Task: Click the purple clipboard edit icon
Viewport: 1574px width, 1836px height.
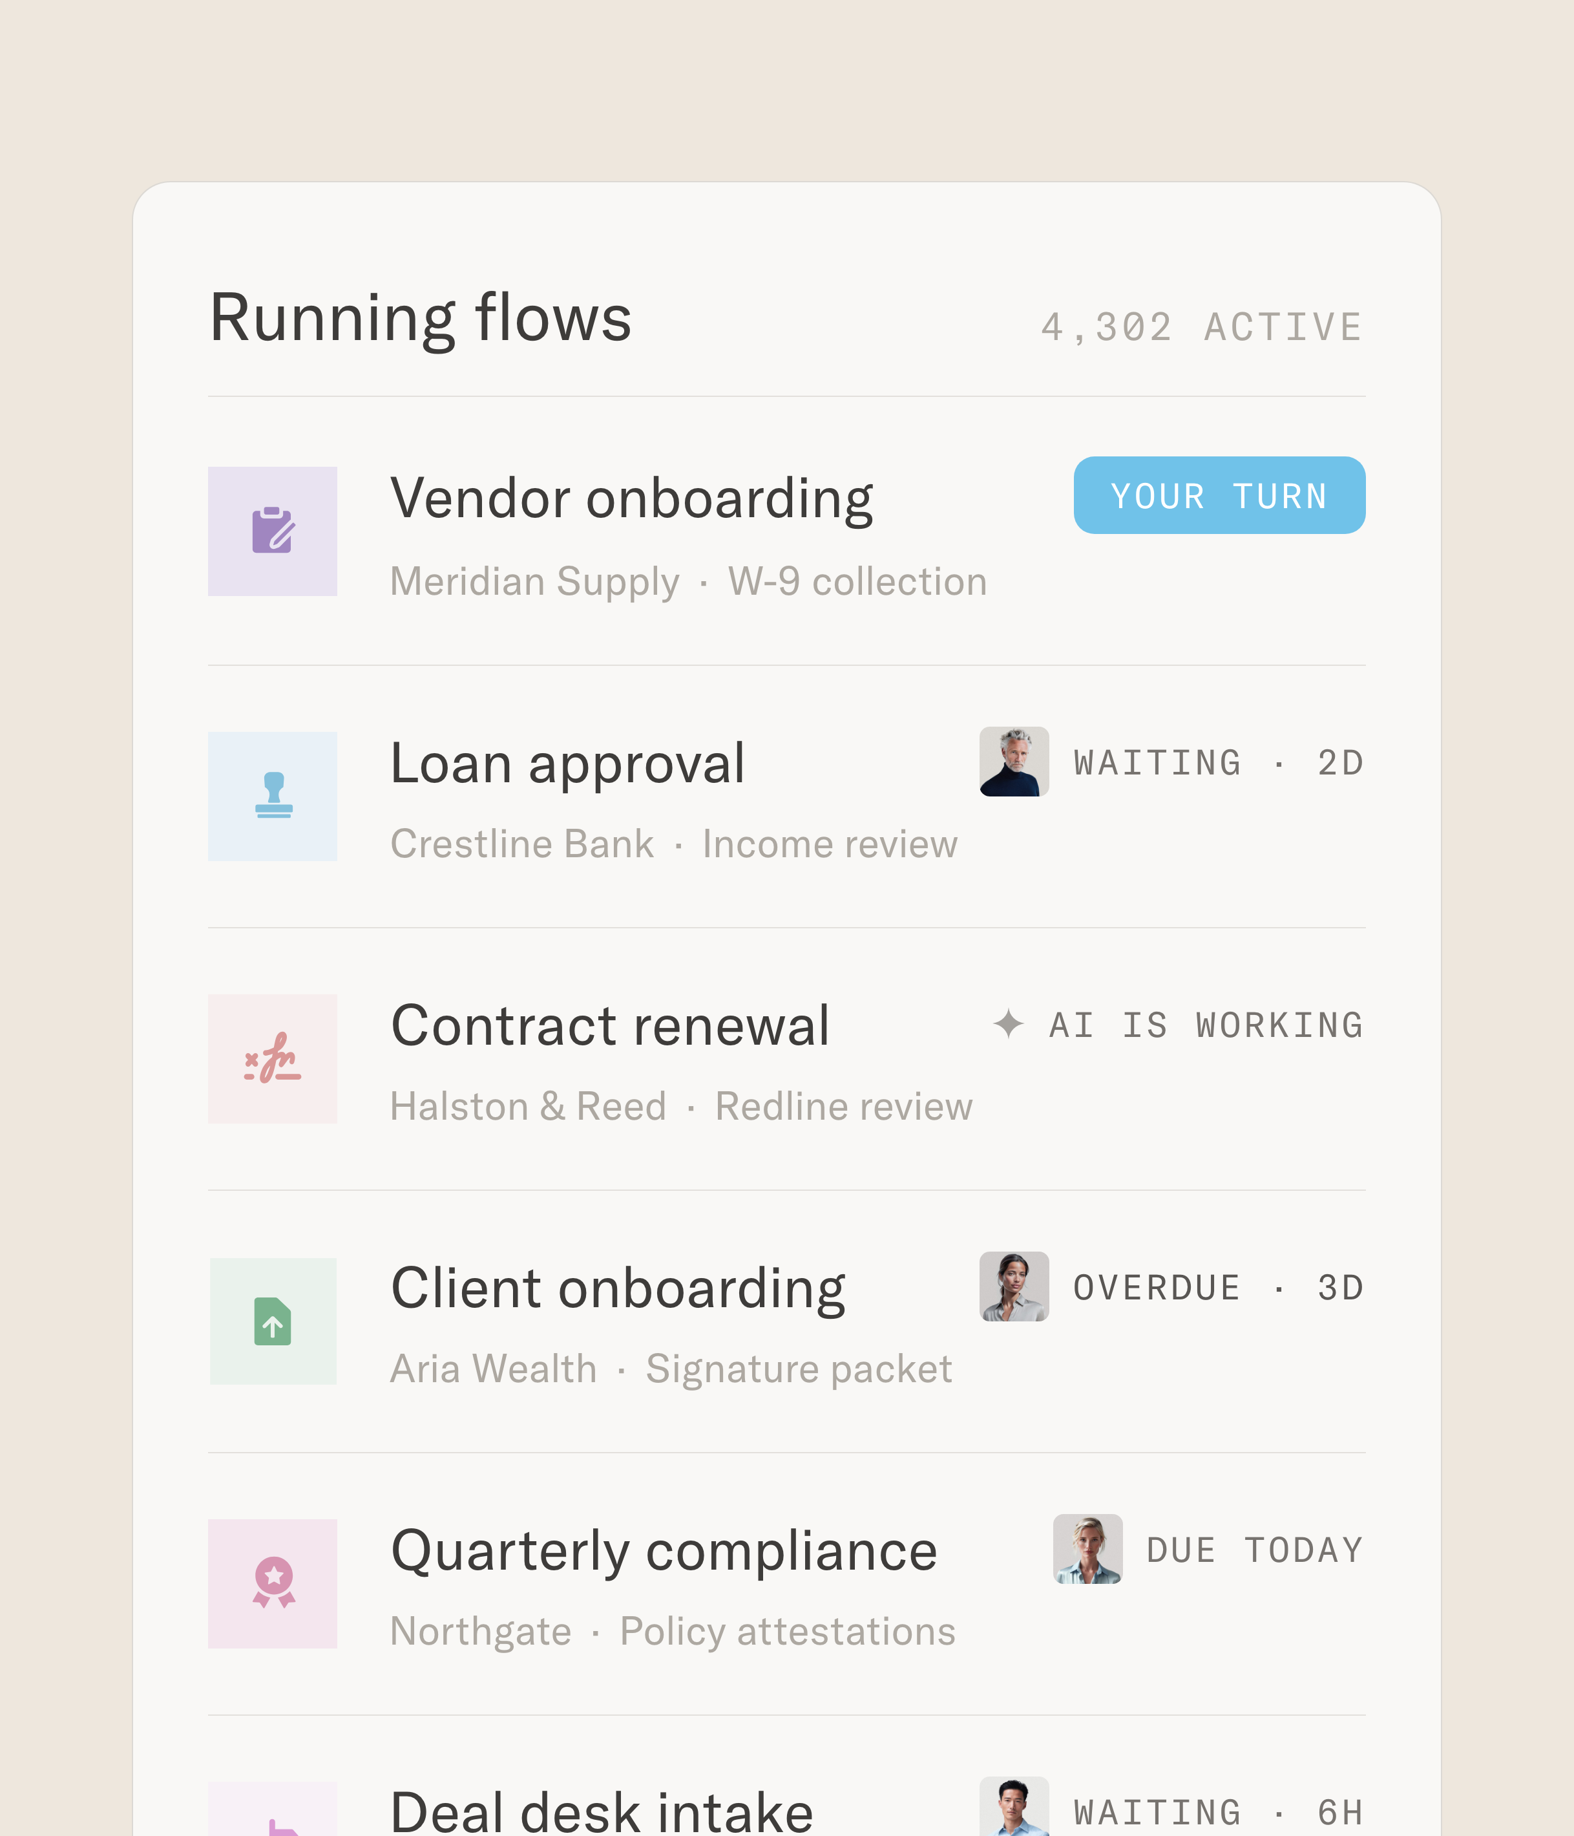Action: [x=273, y=531]
